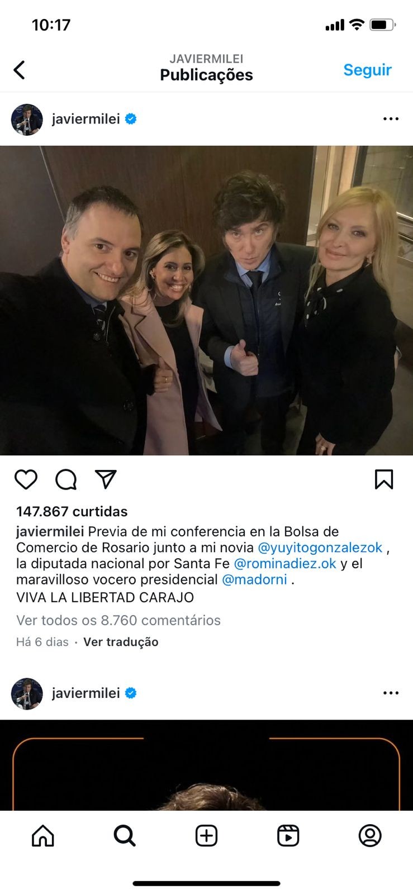Image resolution: width=413 pixels, height=894 pixels.
Task: Open the javiermilei avatar on the first post
Action: (27, 119)
